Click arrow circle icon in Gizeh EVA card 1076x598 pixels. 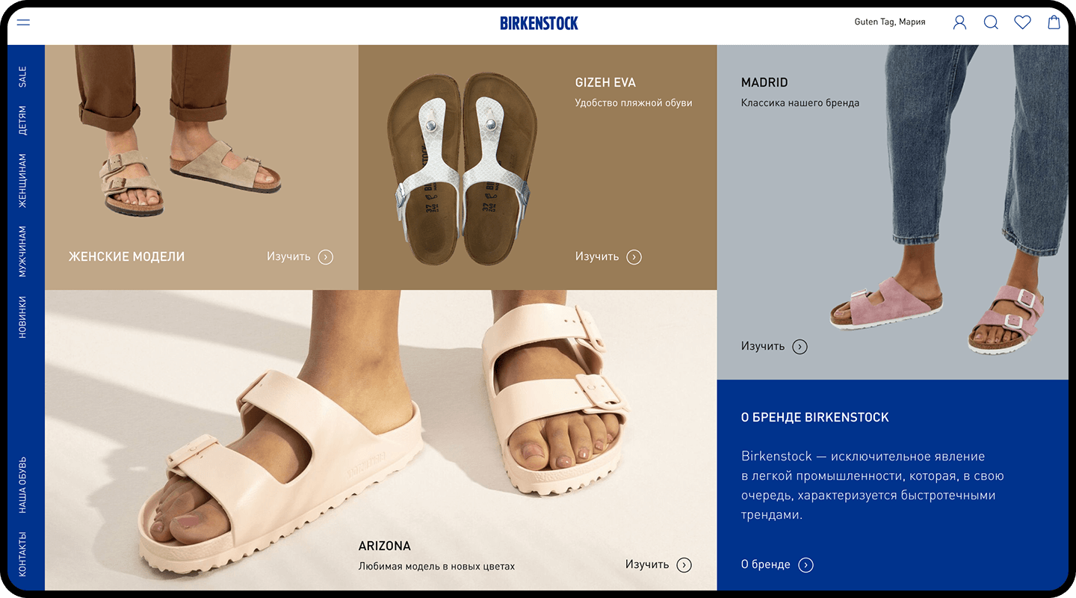click(634, 257)
